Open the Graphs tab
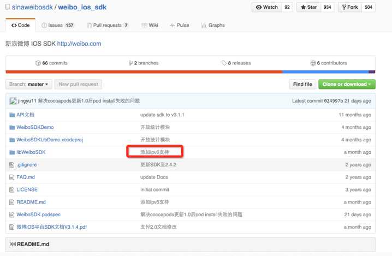The image size is (392, 256). click(x=213, y=25)
